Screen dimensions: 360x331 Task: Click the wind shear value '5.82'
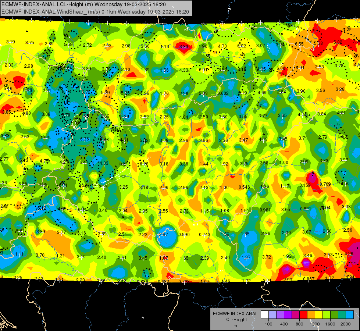click(338, 42)
